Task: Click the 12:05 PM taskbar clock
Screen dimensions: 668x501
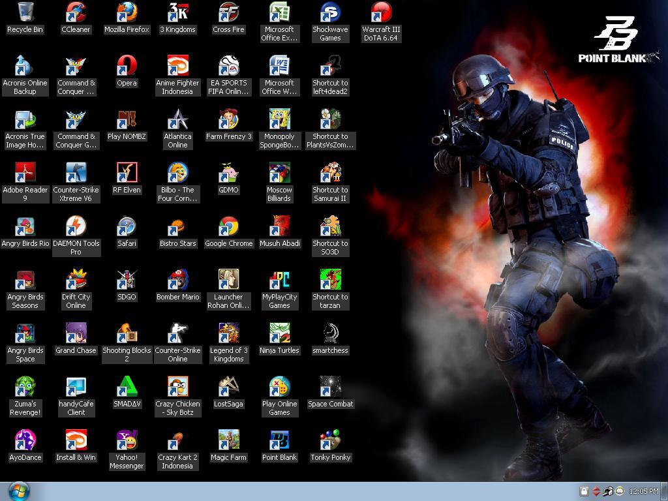Action: pyautogui.click(x=643, y=491)
